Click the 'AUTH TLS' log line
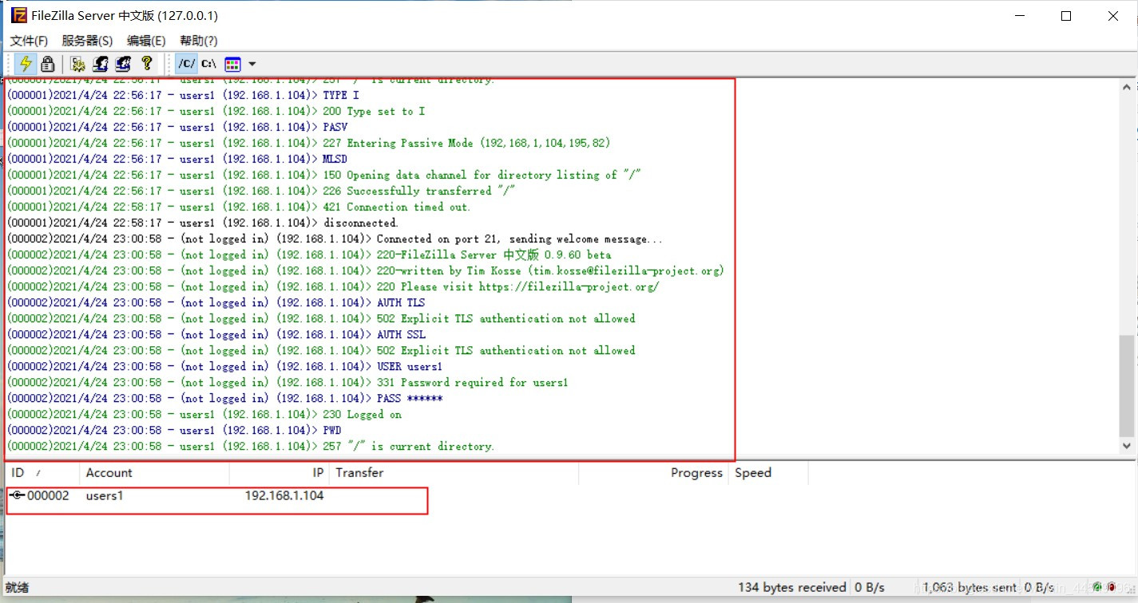Screen dimensions: 1138x603 coord(216,302)
